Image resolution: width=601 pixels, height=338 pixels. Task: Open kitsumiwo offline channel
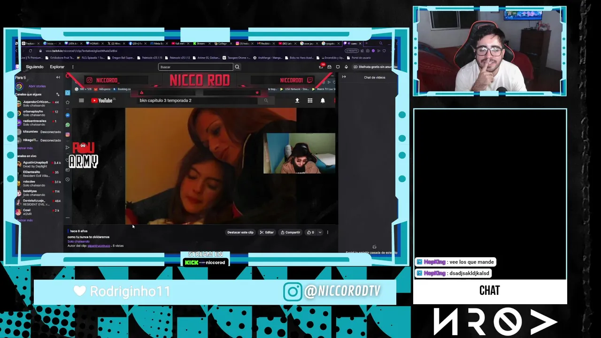pyautogui.click(x=38, y=132)
